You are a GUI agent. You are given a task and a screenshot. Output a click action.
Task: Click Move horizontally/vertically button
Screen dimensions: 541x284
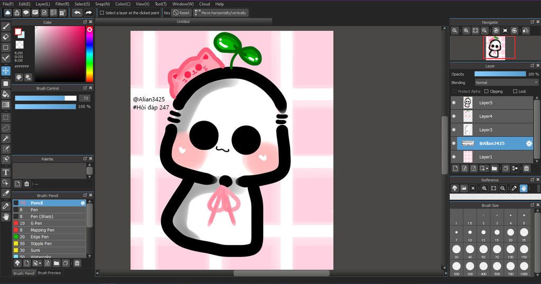[221, 13]
